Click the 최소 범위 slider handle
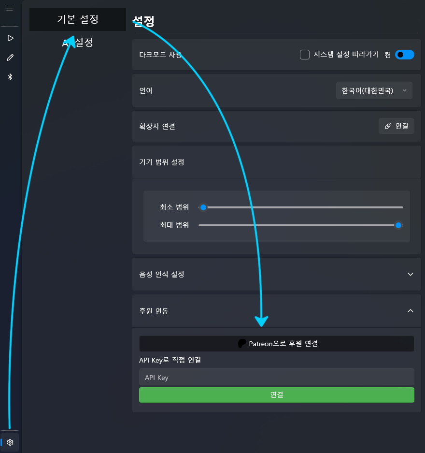Viewport: 425px width, 453px height. 203,207
